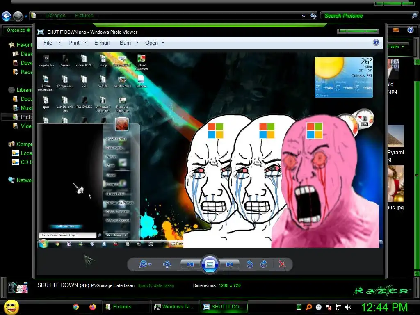Select CD Drive under Computer
This screenshot has width=420, height=315.
tap(23, 162)
